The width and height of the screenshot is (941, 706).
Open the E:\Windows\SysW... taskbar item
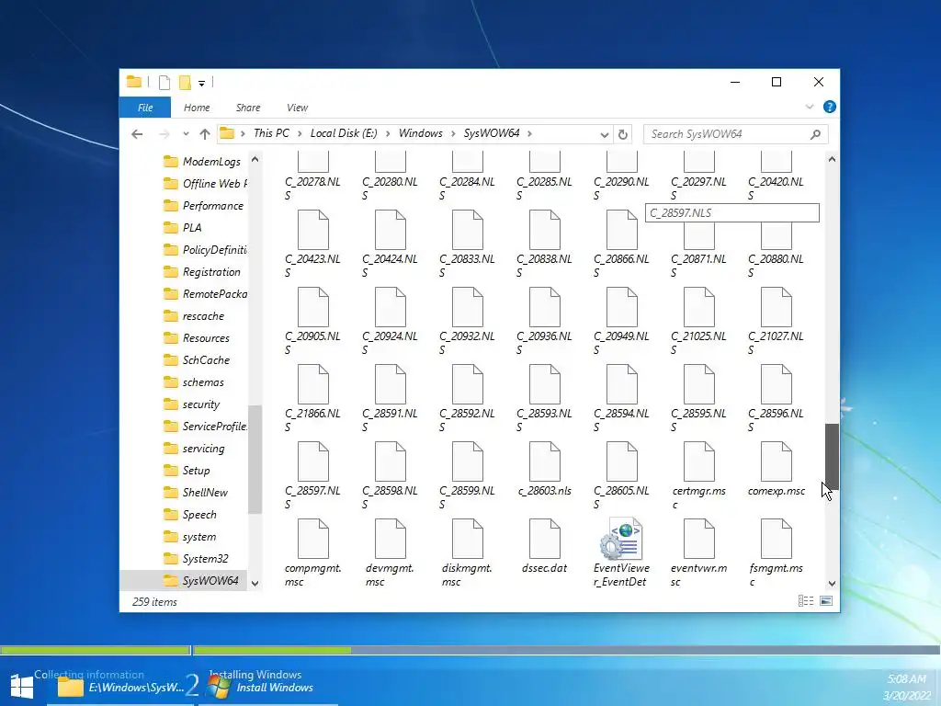coord(122,687)
